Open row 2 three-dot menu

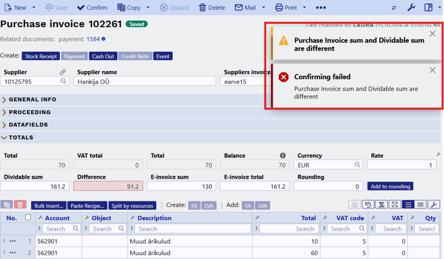coord(12,253)
